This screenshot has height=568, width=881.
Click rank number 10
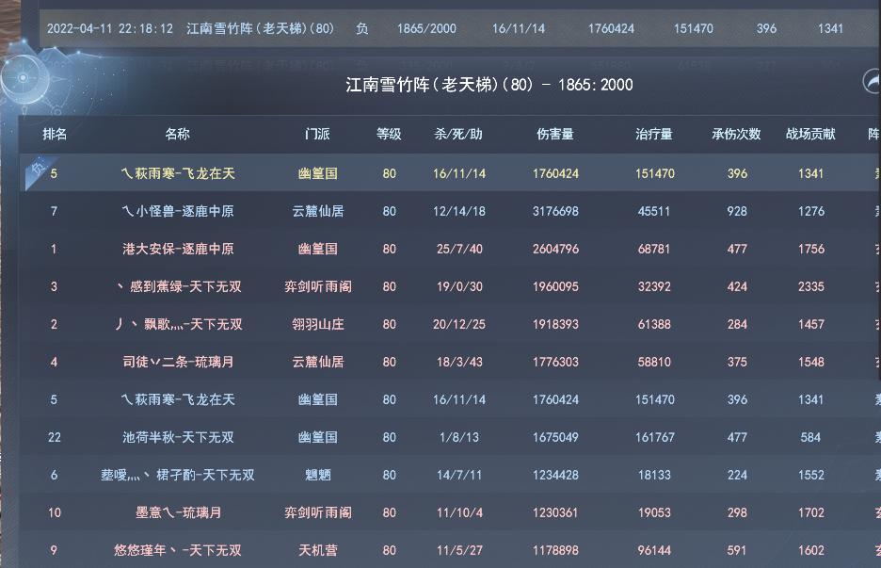pos(54,512)
